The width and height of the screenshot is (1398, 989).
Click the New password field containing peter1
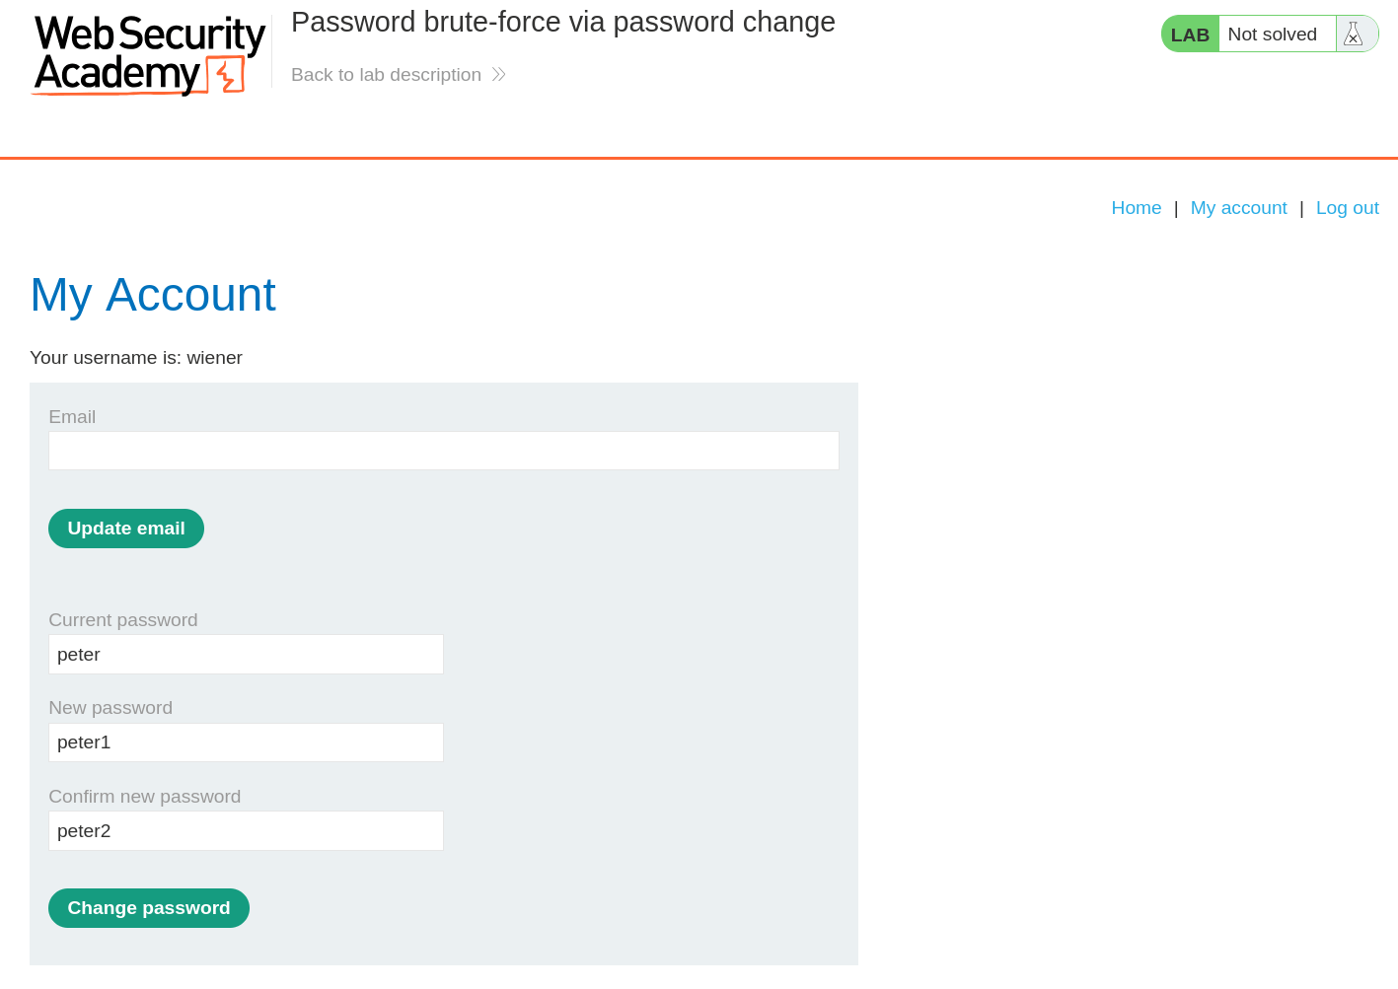tap(246, 742)
